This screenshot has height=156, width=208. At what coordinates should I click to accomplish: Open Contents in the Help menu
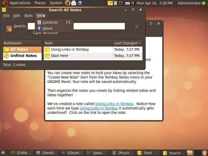[54, 22]
